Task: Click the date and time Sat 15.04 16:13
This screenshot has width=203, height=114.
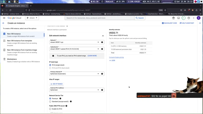Action: click(183, 2)
